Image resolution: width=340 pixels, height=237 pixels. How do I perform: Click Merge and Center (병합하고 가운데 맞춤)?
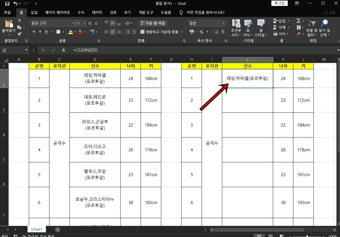click(160, 32)
